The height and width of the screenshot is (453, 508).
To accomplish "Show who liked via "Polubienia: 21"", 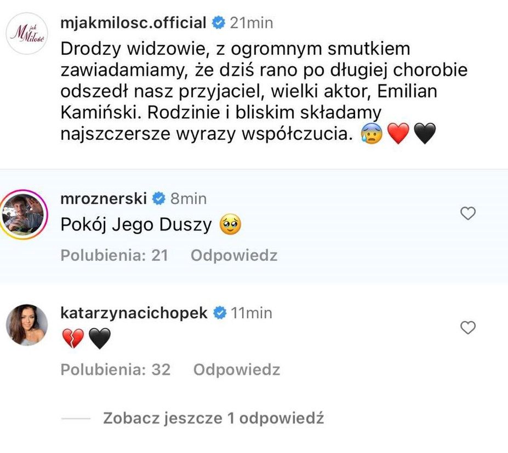I will [114, 255].
